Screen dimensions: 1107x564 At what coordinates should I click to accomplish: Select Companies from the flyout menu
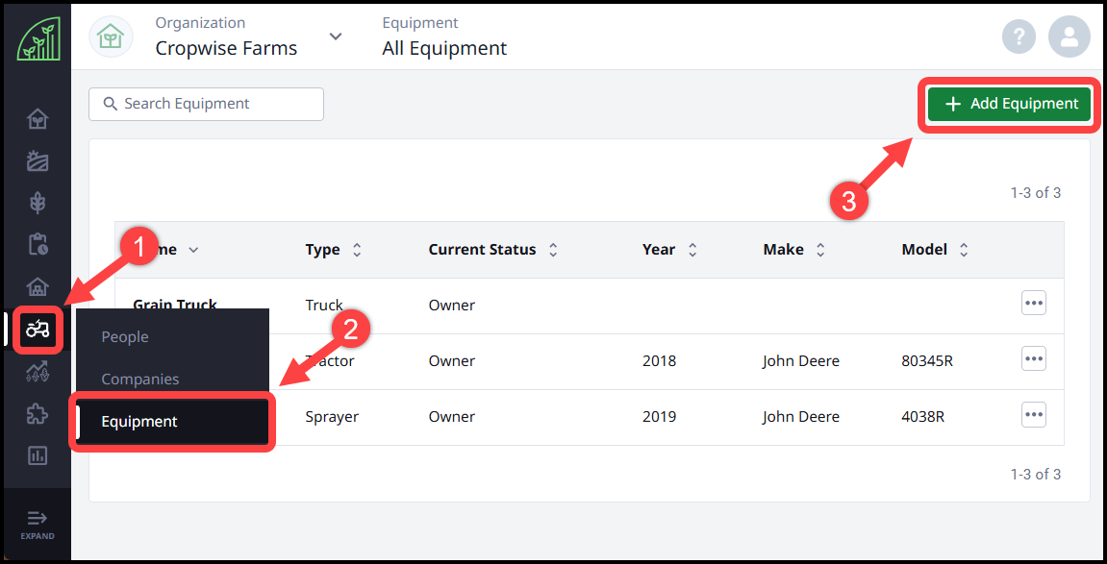click(x=140, y=380)
